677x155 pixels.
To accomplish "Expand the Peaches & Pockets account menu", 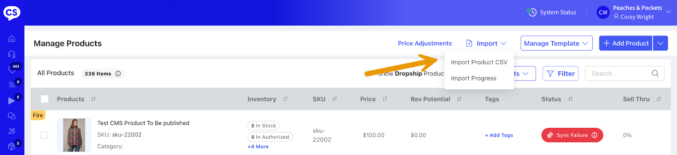I will coord(669,12).
